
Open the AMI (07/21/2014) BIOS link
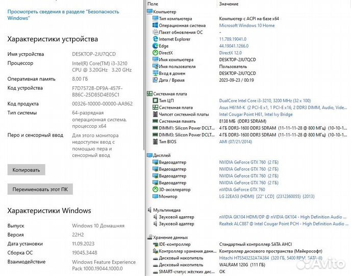[x=236, y=142]
